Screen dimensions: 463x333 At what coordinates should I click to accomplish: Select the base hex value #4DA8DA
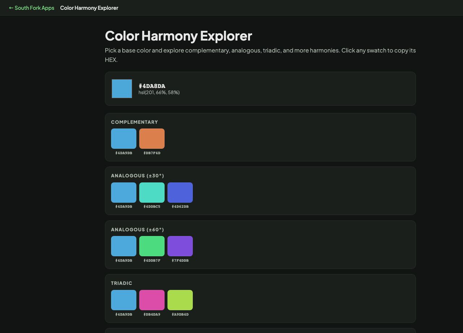[152, 86]
